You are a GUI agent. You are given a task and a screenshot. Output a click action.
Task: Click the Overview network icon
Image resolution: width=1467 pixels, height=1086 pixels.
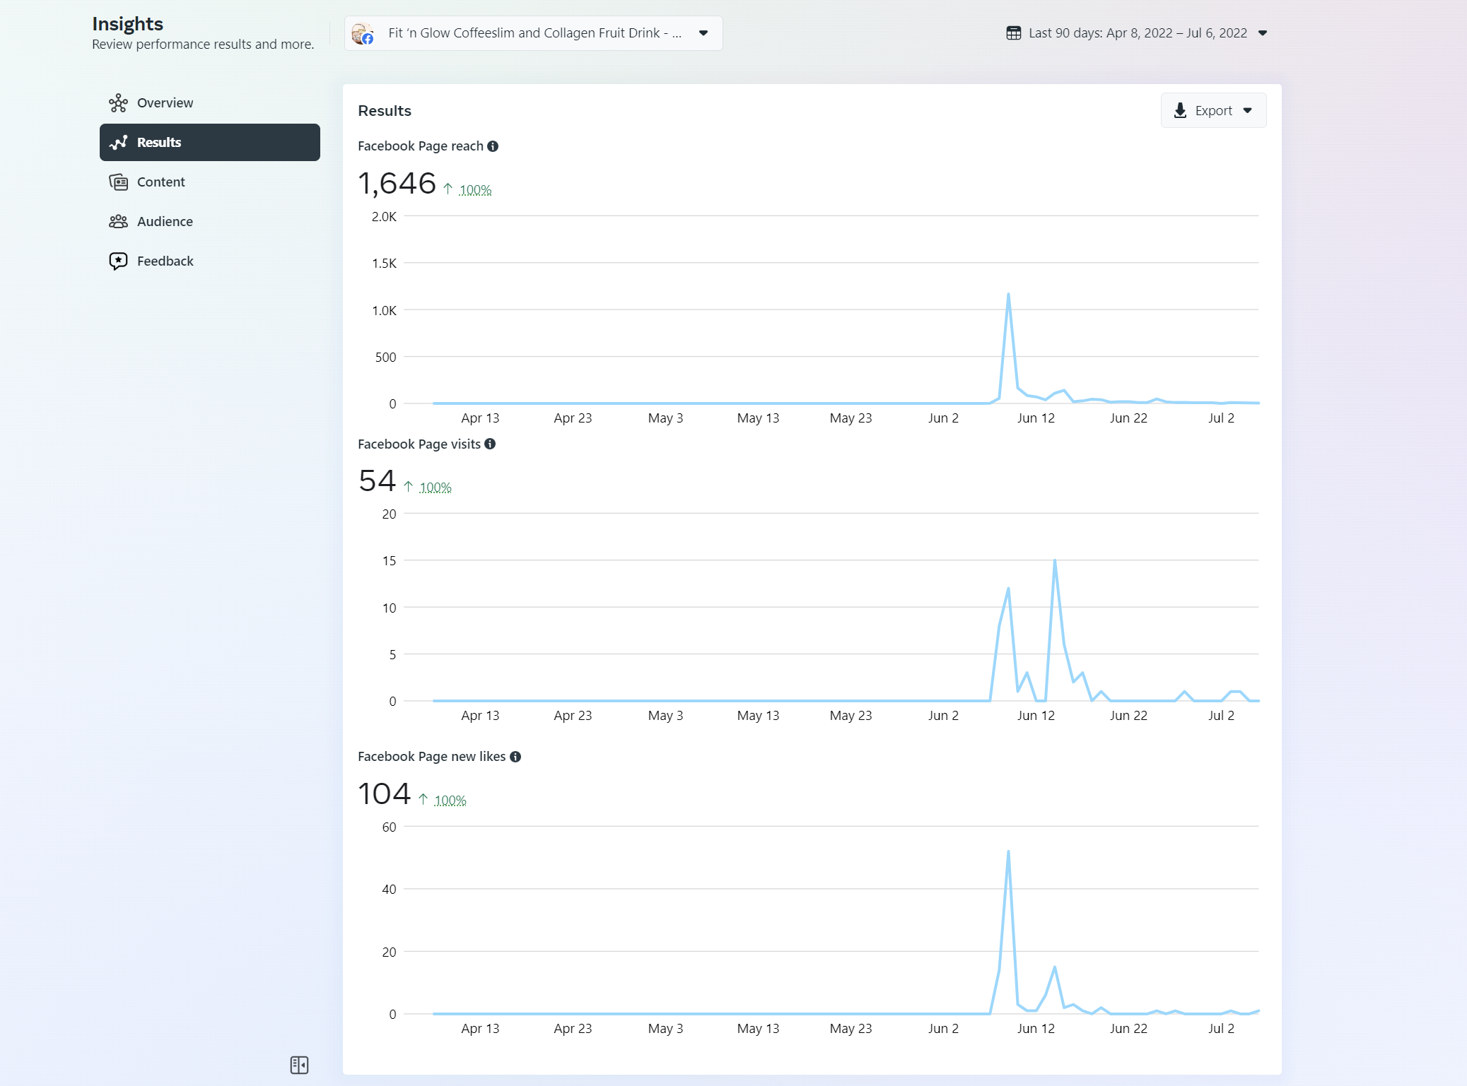(118, 103)
